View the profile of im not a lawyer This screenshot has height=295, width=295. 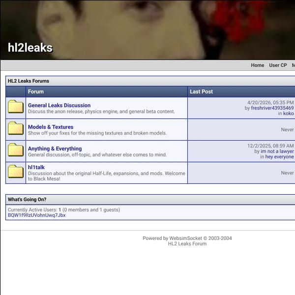(x=277, y=151)
